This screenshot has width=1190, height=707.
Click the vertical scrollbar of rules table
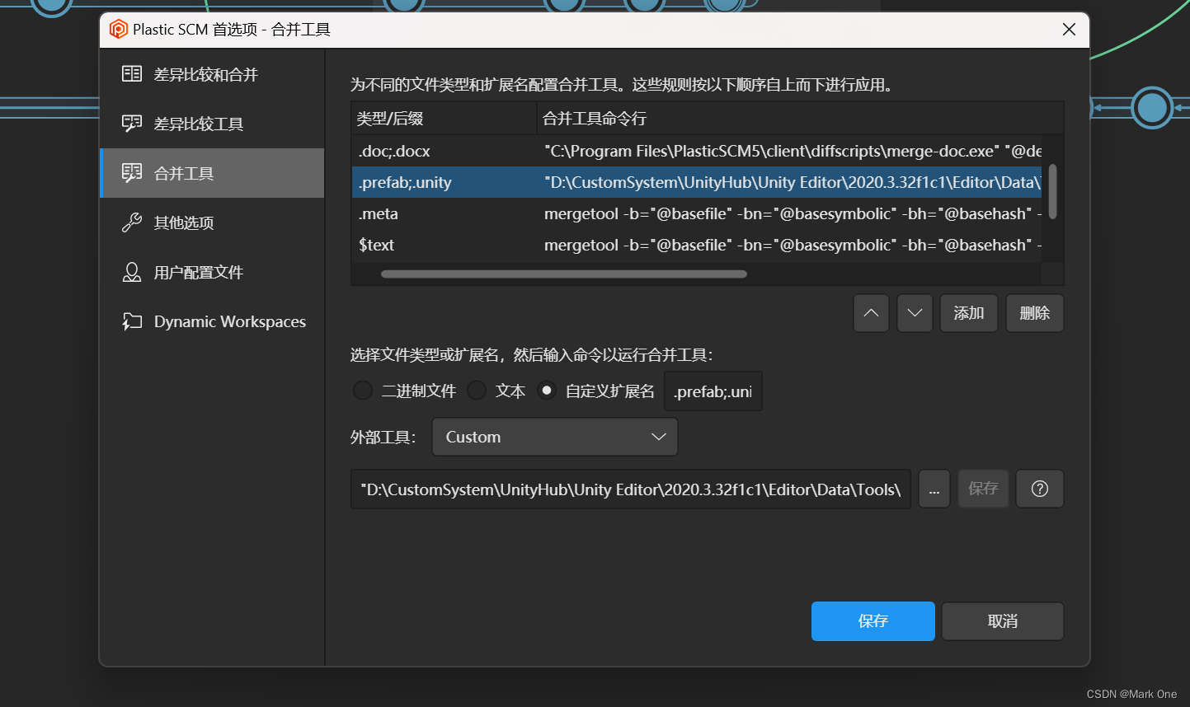tap(1052, 191)
